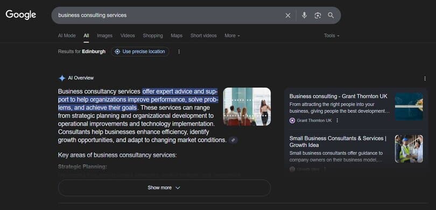Click the AI Overview sparkle icon
The width and height of the screenshot is (436, 210).
point(62,78)
